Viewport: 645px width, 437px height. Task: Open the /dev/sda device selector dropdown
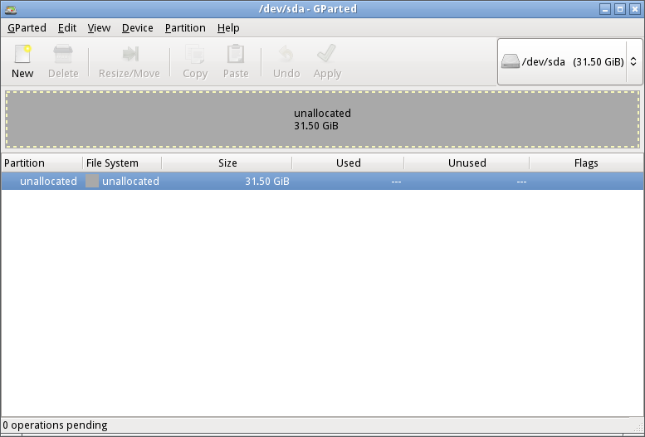tap(569, 61)
